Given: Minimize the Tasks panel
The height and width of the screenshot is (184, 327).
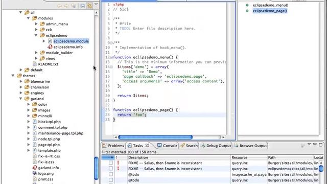Looking at the screenshot, I should point(315,144).
